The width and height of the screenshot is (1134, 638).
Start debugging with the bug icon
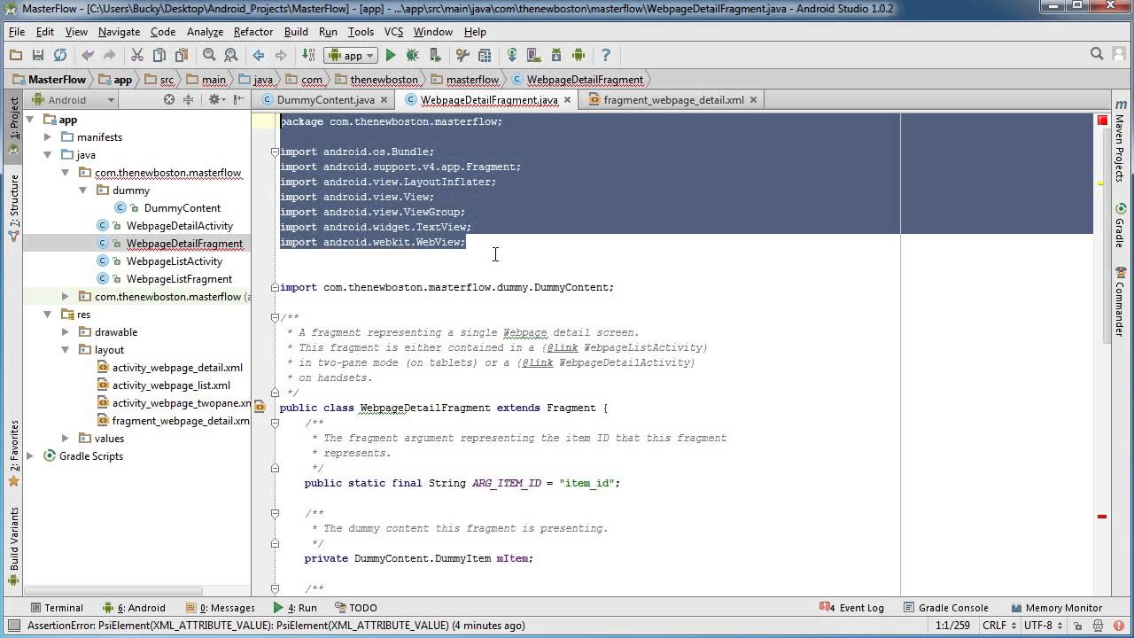(x=413, y=55)
